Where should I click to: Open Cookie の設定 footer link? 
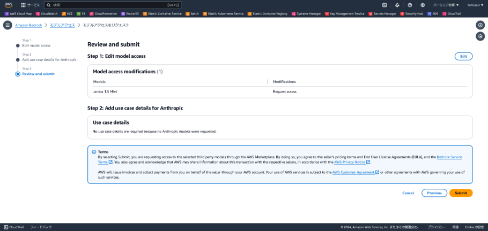pyautogui.click(x=474, y=227)
